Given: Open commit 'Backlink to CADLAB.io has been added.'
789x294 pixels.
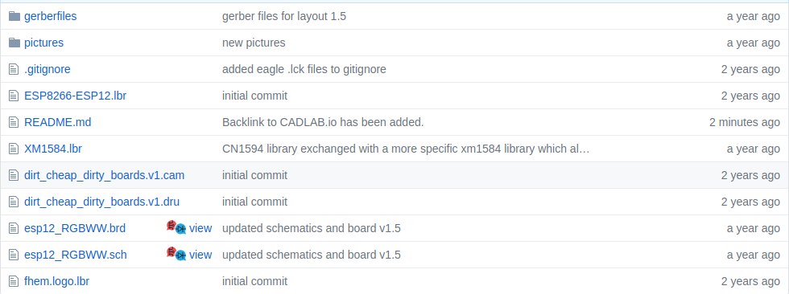Looking at the screenshot, I should click(323, 122).
